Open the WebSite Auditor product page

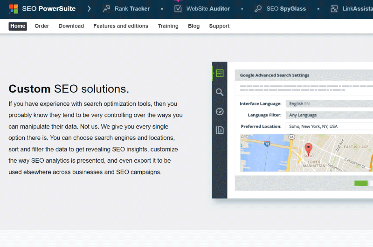pyautogui.click(x=208, y=9)
